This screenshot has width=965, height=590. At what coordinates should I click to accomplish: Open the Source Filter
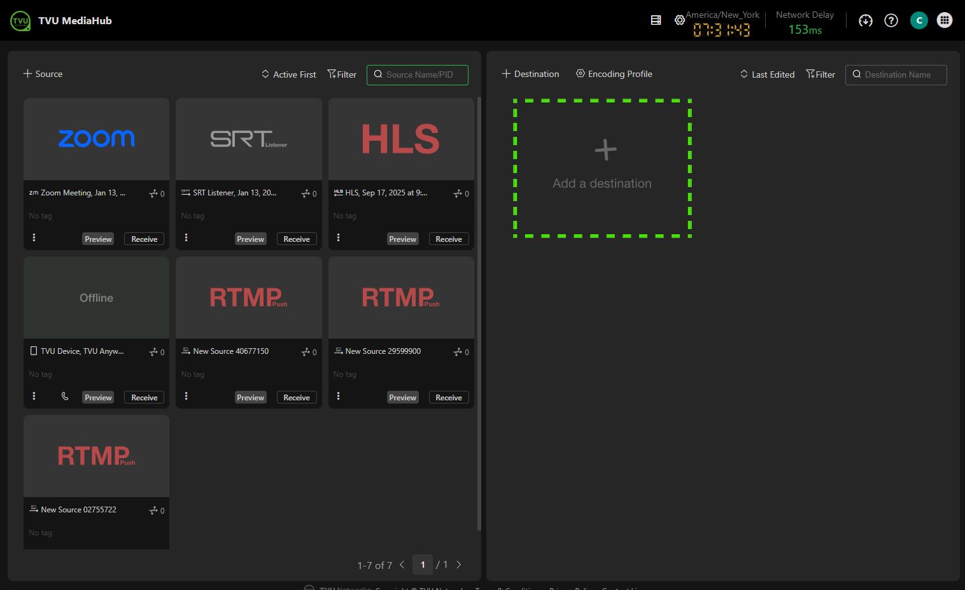click(342, 74)
